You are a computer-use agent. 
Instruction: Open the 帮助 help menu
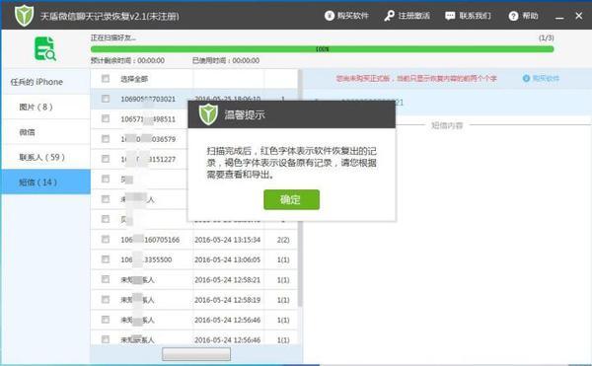[523, 16]
